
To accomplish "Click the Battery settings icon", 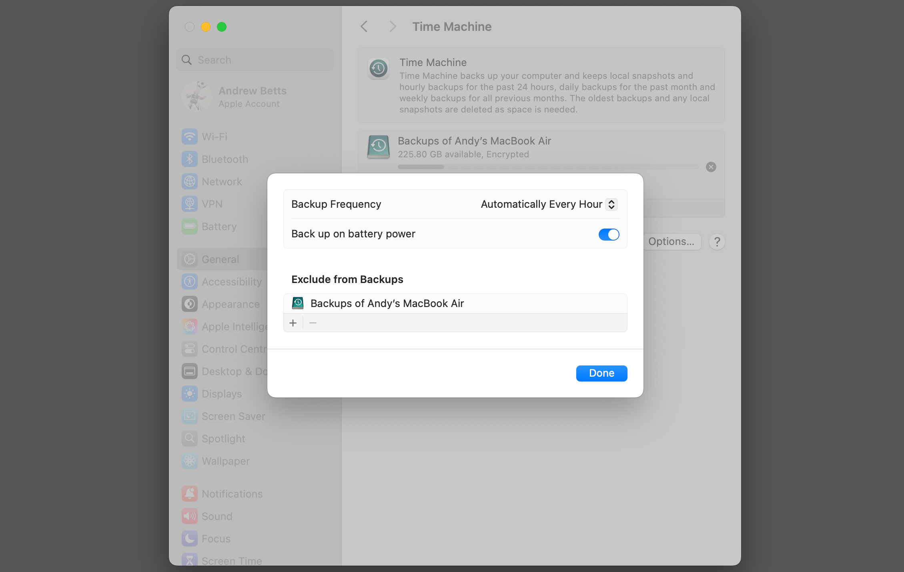I will (x=190, y=226).
